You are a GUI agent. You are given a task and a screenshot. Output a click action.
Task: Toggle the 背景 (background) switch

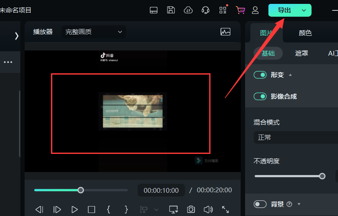[260, 204]
